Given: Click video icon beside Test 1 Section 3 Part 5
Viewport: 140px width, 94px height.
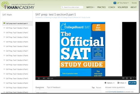Looking at the screenshot, I should point(4,42).
